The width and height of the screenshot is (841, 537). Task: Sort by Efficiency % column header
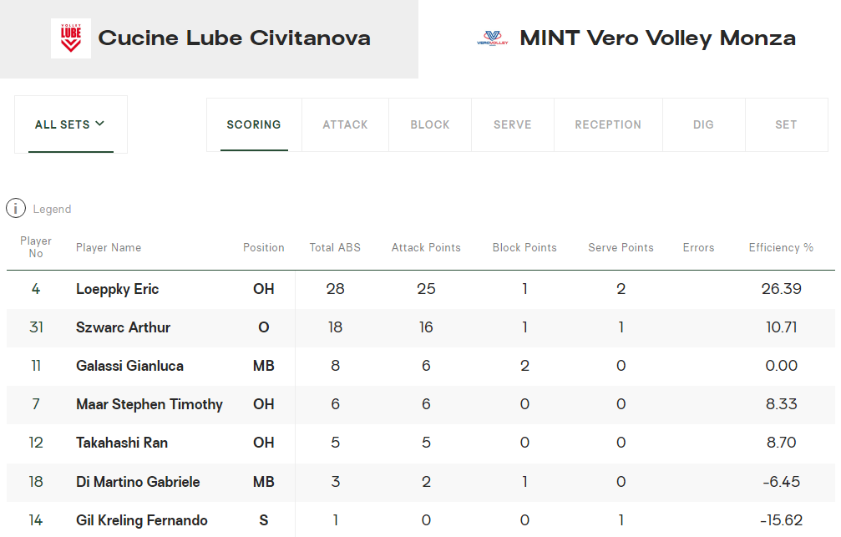pos(781,247)
